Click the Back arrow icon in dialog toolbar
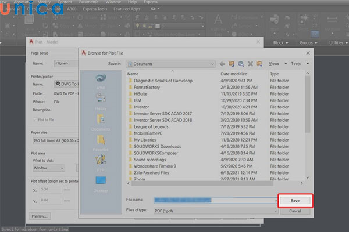The height and width of the screenshot is (232, 349). coord(223,63)
